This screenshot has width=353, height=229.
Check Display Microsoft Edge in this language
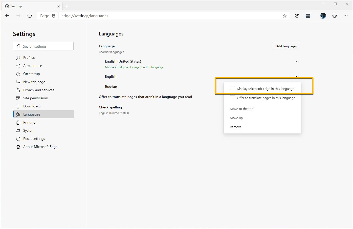tap(232, 89)
